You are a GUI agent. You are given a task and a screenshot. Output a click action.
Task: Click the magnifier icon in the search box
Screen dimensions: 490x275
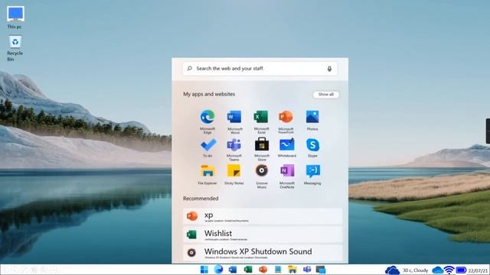190,68
